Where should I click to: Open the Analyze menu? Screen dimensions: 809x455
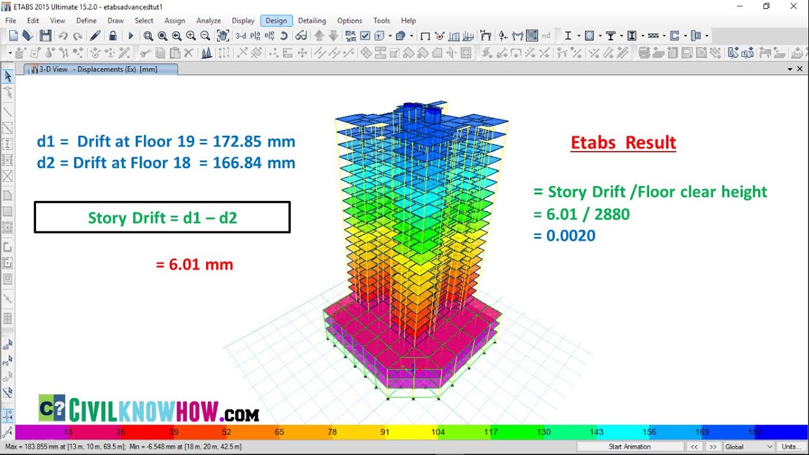click(x=209, y=21)
